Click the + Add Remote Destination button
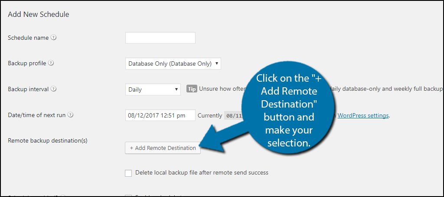Viewport: 444px width, 197px height. pyautogui.click(x=163, y=148)
